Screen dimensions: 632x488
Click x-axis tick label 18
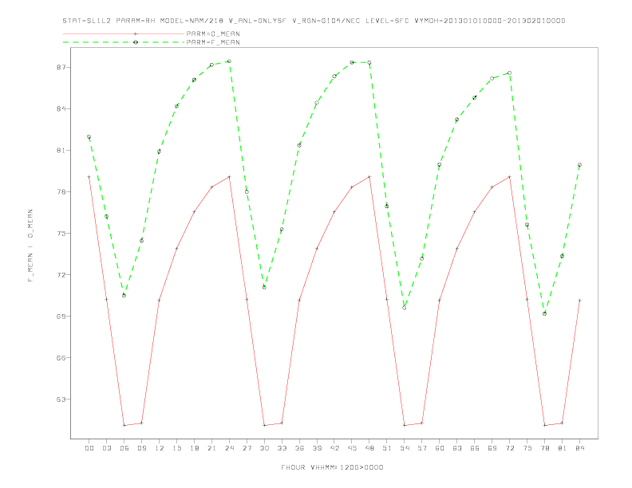coord(194,448)
